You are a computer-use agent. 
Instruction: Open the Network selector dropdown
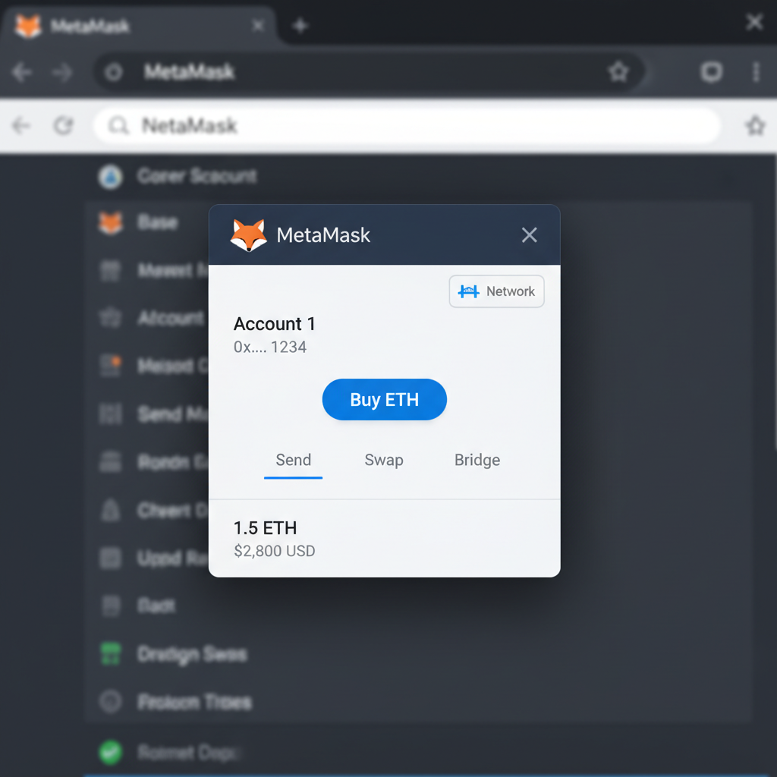497,291
